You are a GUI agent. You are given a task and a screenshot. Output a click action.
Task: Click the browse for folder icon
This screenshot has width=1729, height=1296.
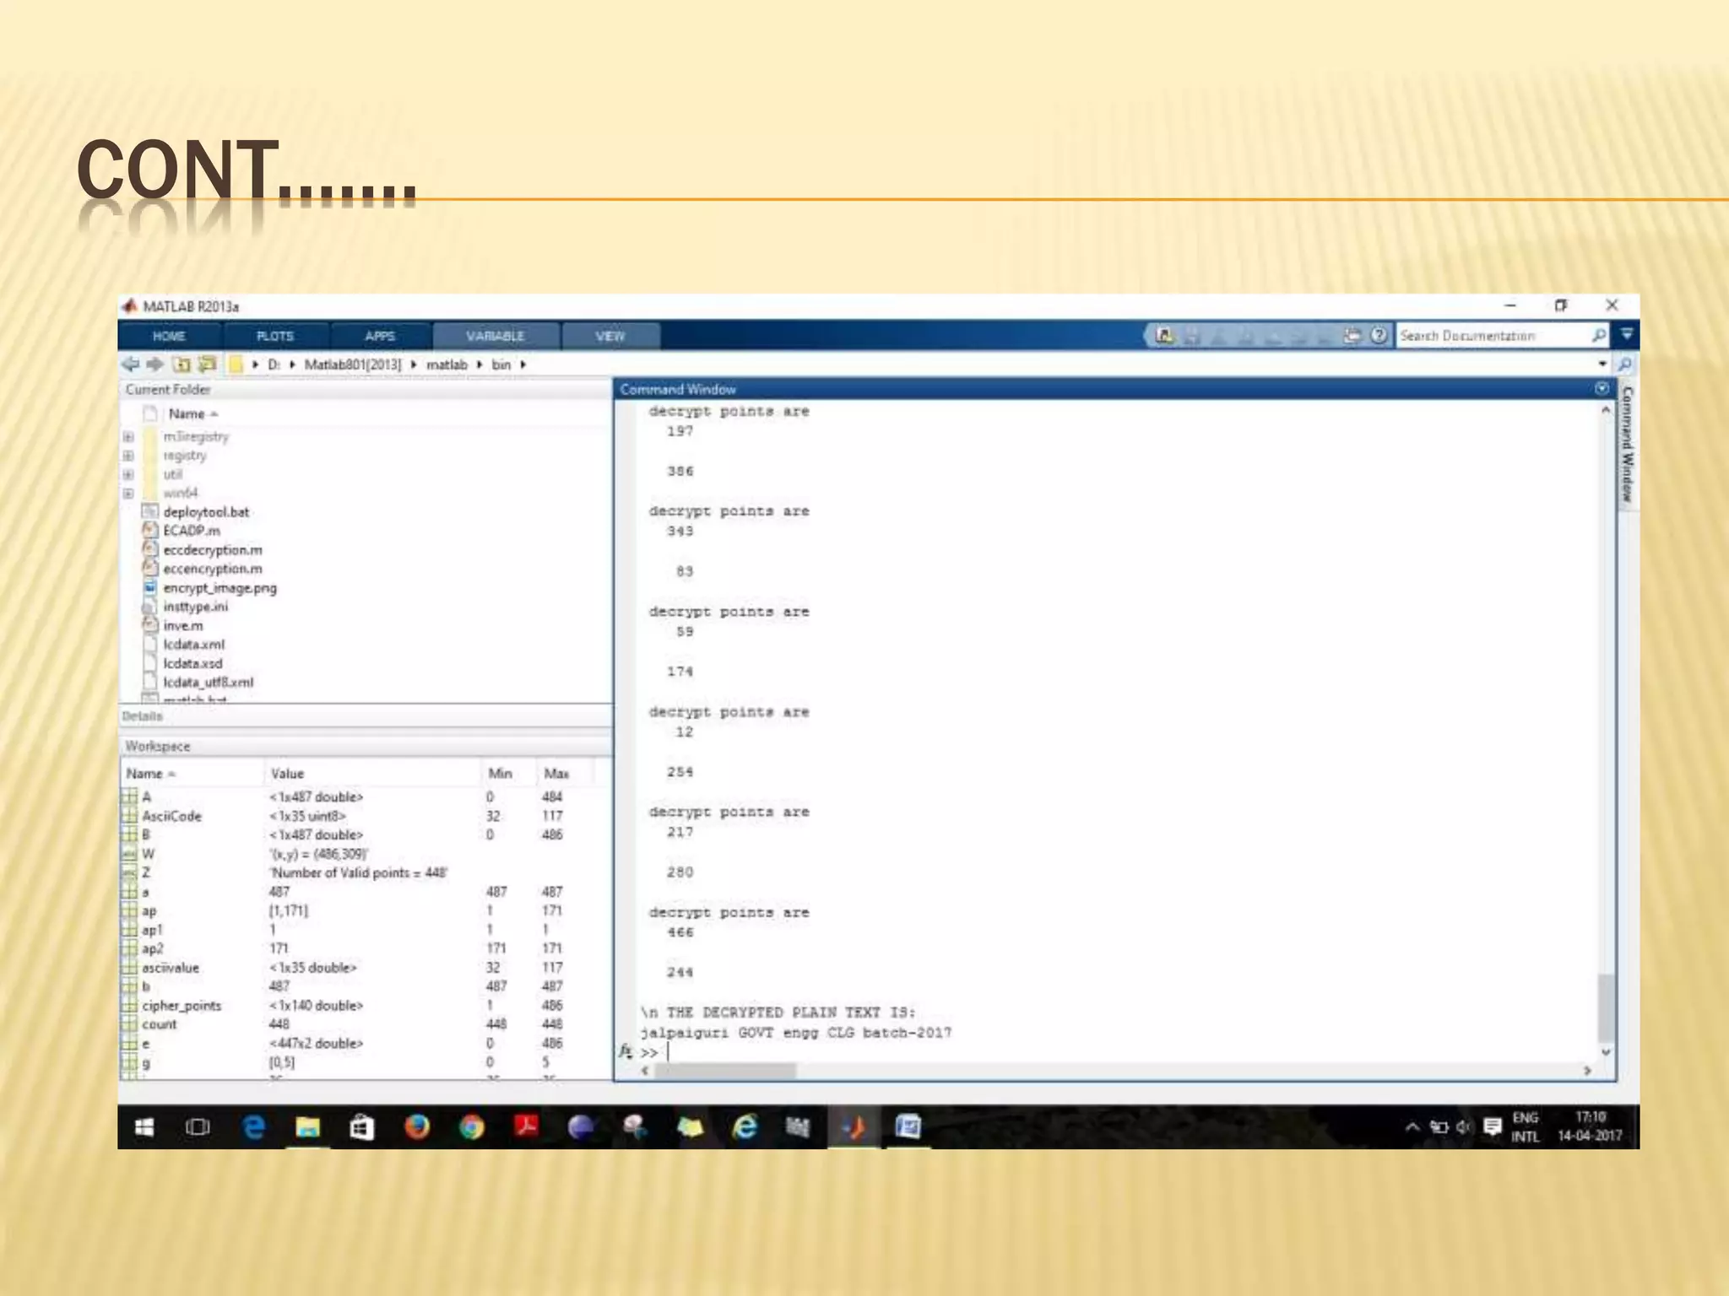[207, 364]
